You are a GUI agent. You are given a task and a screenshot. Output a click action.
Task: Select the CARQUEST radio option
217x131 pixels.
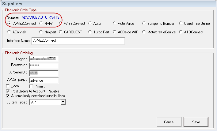coord(61,32)
